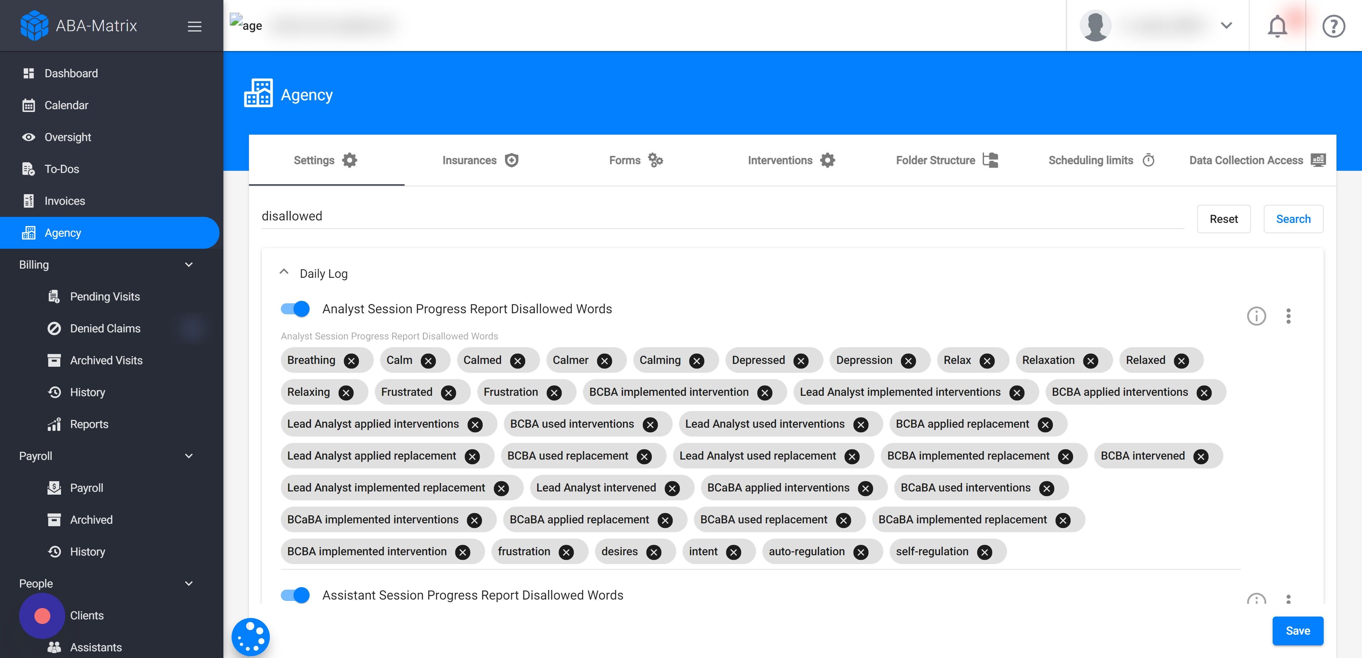
Task: Collapse the Daily Log section
Action: click(x=284, y=272)
